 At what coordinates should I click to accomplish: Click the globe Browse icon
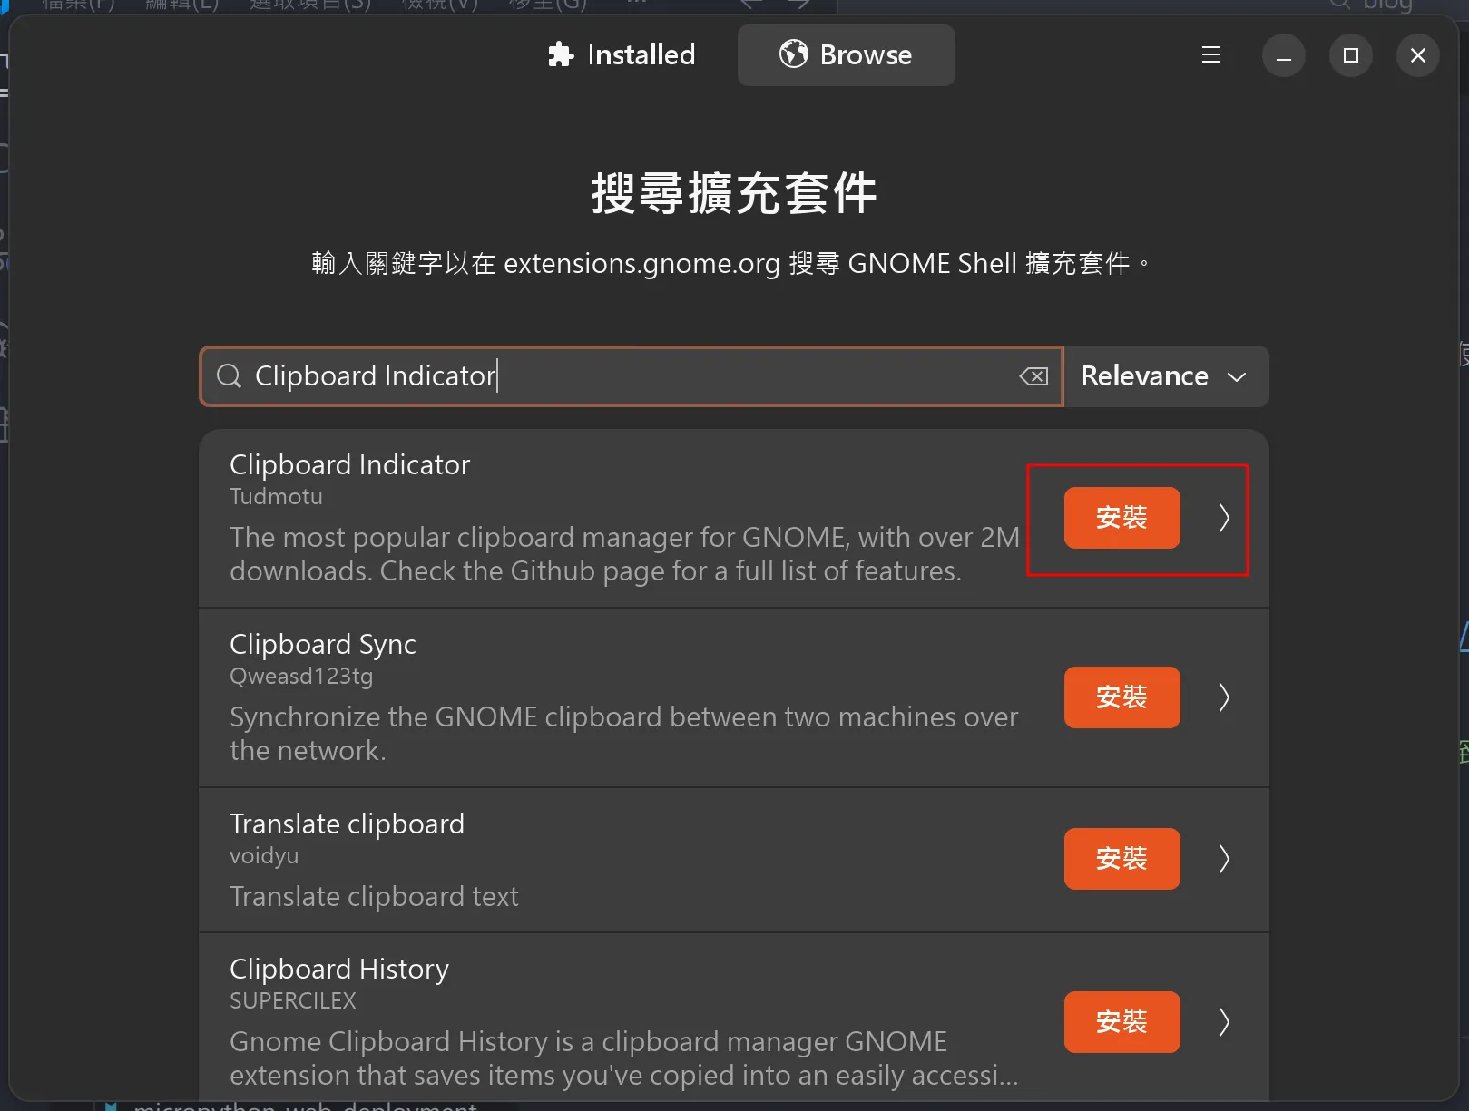click(793, 54)
